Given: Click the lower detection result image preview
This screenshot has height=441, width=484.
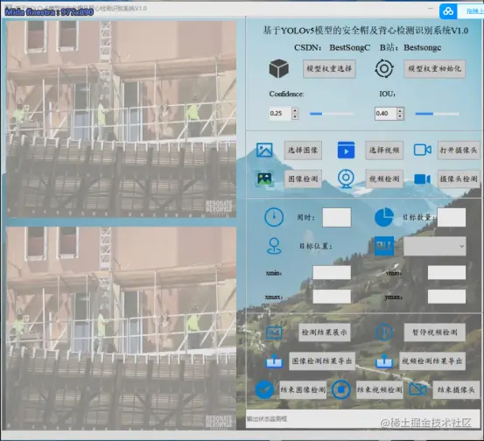Looking at the screenshot, I should pyautogui.click(x=122, y=328).
